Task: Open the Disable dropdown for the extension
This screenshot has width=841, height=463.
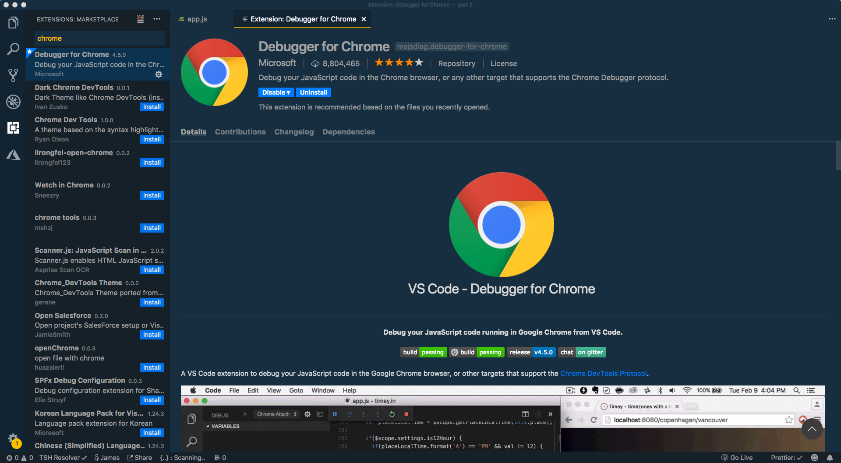Action: [x=276, y=92]
